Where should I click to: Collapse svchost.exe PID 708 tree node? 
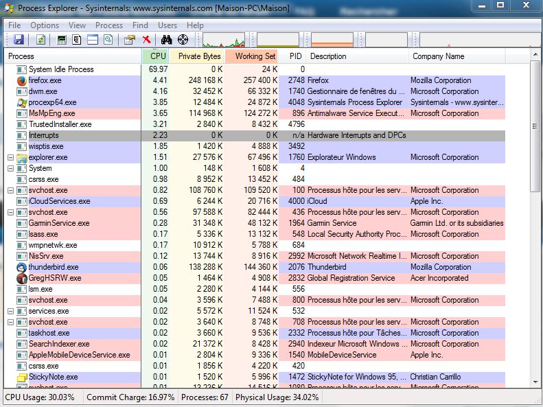click(11, 322)
